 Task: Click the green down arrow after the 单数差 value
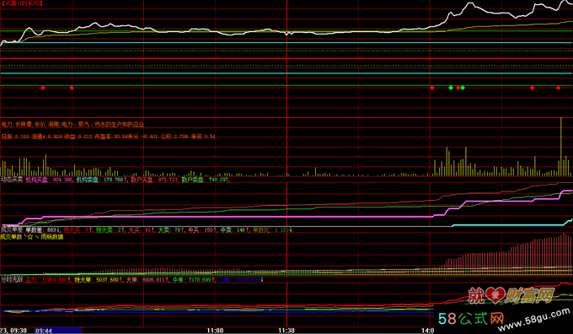[58, 230]
